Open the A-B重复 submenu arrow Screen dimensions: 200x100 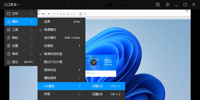80,86
